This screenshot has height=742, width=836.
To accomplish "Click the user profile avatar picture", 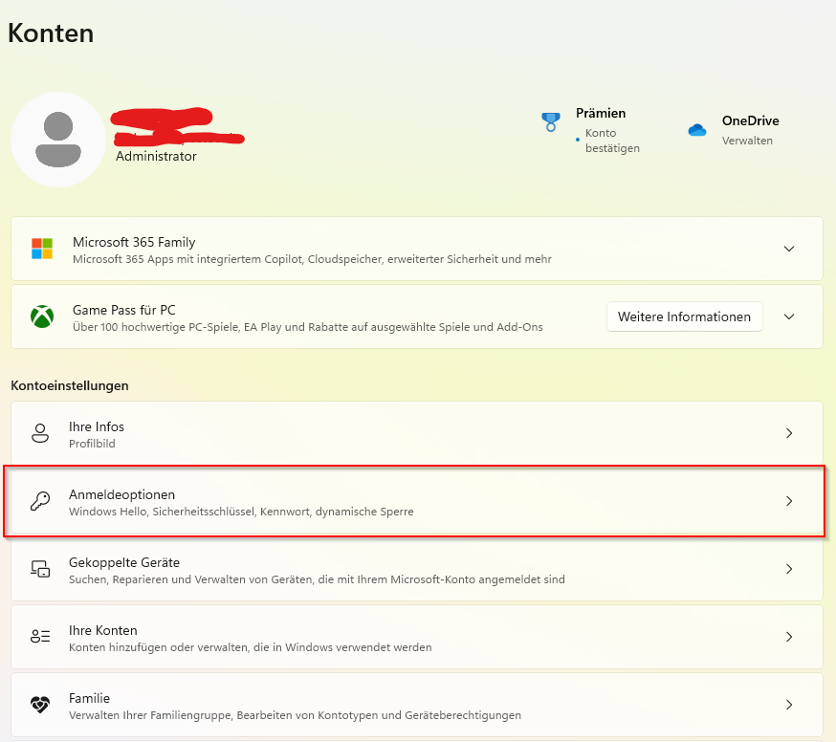I will tap(58, 140).
